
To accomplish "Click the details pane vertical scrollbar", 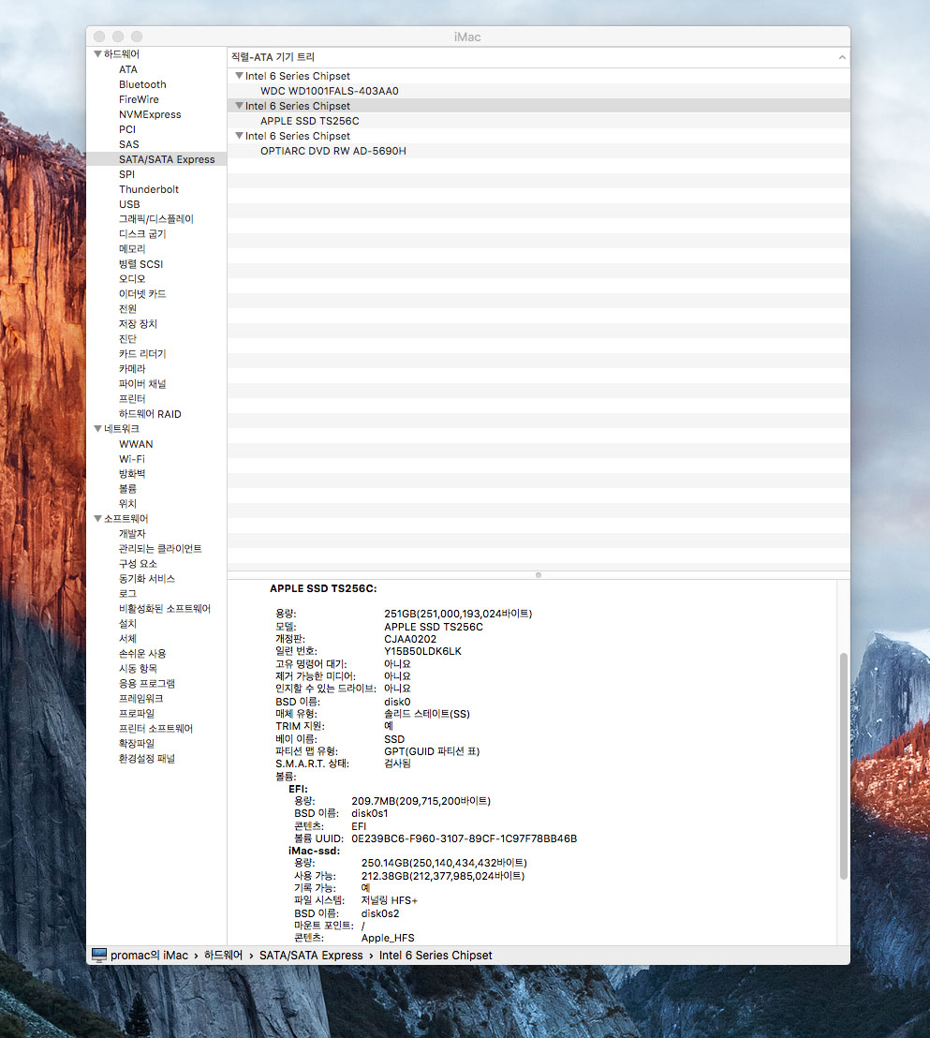I will [x=844, y=765].
